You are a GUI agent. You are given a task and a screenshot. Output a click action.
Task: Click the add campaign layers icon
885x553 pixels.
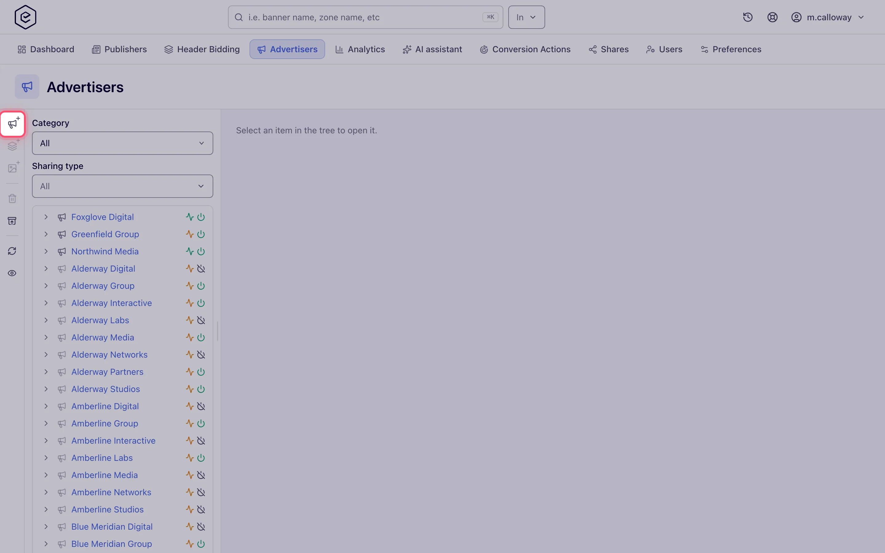click(x=13, y=146)
